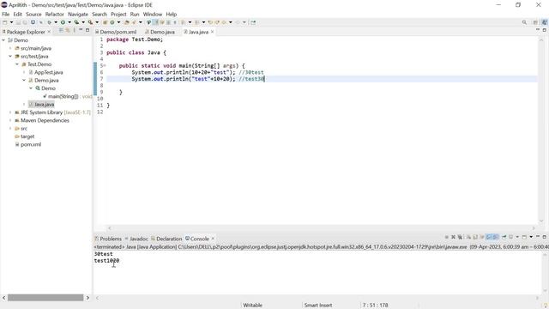Close the Console view tab
Viewport: 549px width, 309px height.
[x=213, y=239]
